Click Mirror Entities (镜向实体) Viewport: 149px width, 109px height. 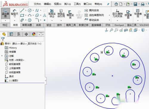click(x=91, y=10)
